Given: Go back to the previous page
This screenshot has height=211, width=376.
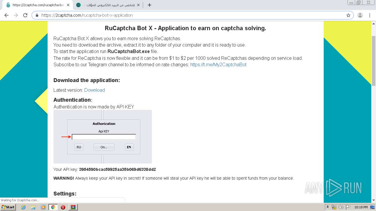Looking at the screenshot, I should pyautogui.click(x=6, y=15).
